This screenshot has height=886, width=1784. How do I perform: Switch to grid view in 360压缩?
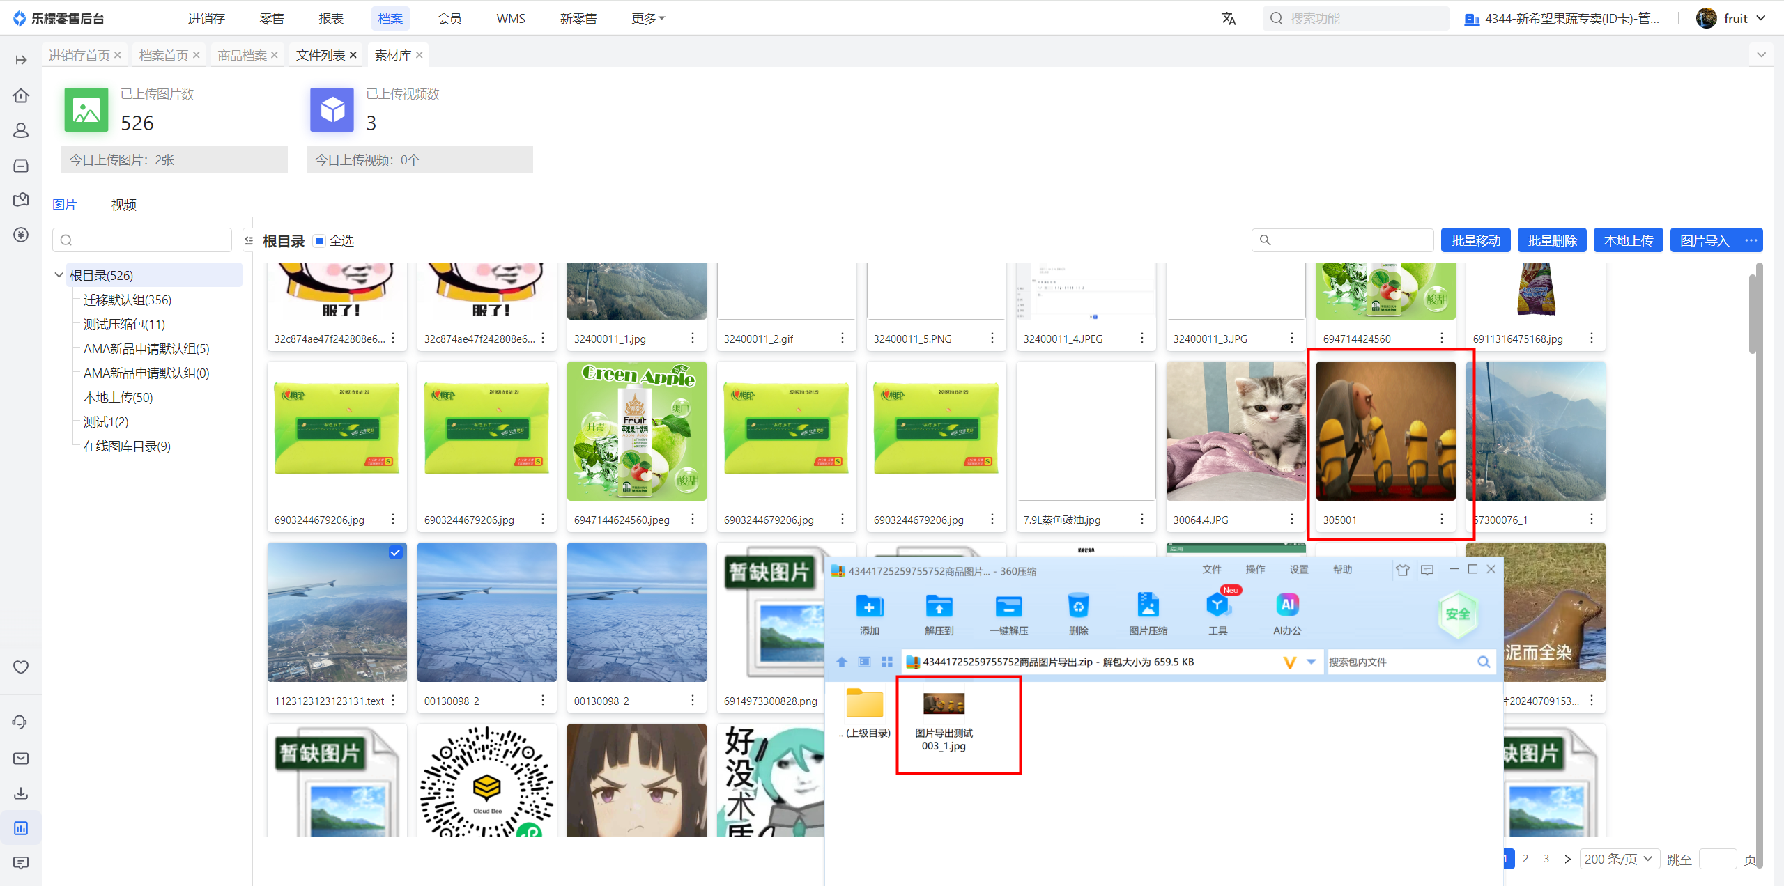886,662
